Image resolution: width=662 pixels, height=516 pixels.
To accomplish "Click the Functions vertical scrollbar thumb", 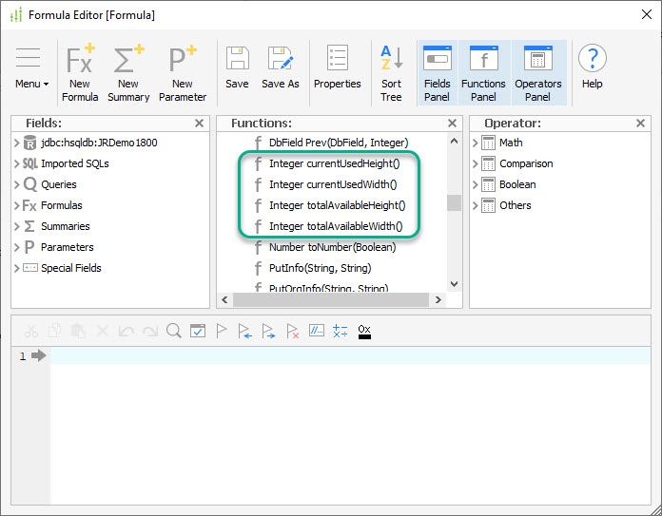I will pos(454,203).
